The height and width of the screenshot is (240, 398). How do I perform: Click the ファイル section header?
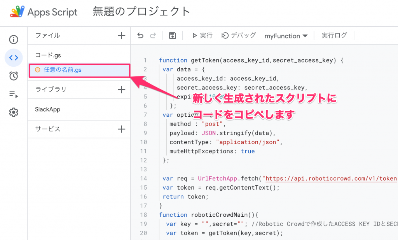click(x=48, y=35)
